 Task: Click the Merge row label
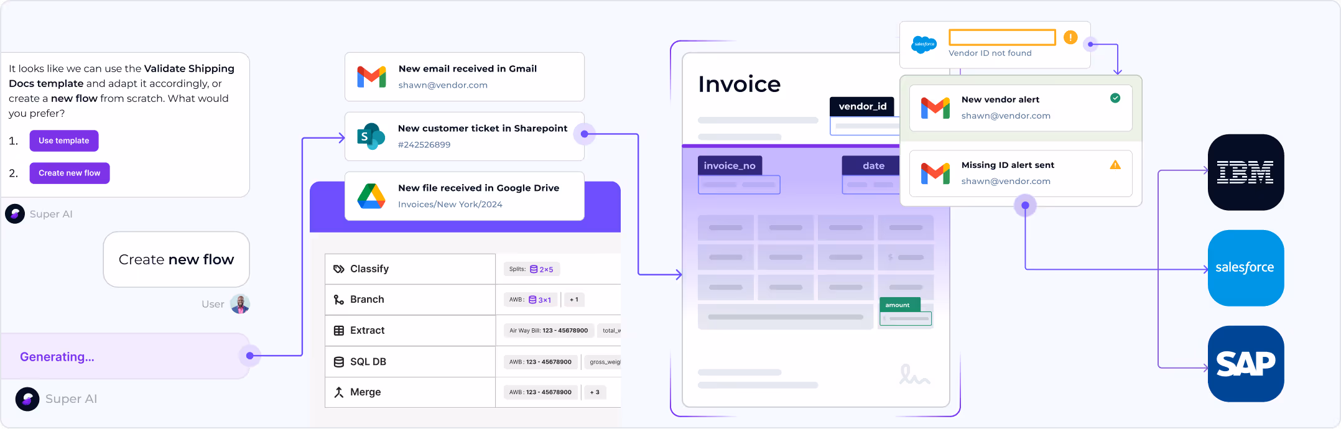point(366,392)
